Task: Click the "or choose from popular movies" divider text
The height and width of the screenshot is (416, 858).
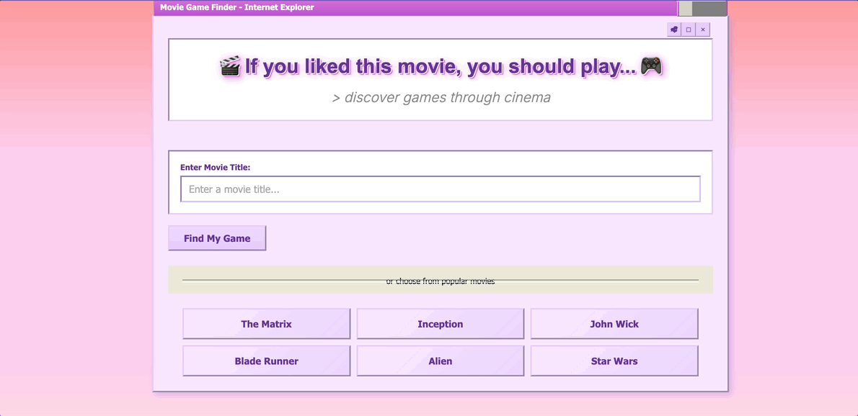Action: coord(440,281)
